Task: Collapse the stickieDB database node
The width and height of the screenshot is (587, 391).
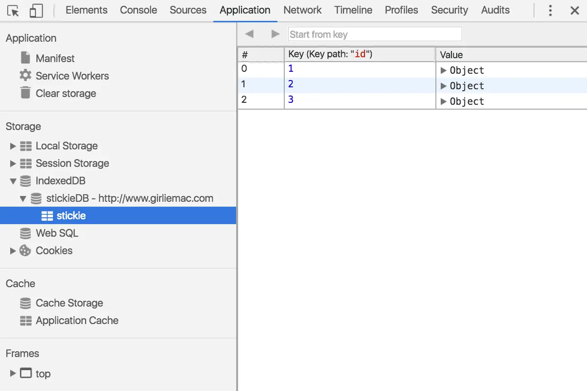Action: coord(23,198)
